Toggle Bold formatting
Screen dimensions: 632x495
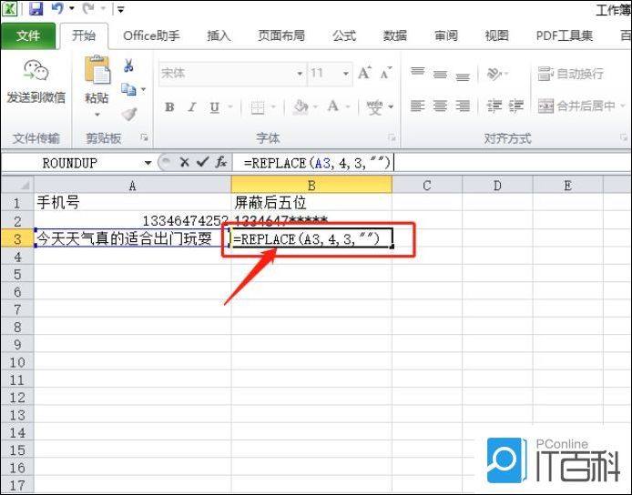click(169, 107)
